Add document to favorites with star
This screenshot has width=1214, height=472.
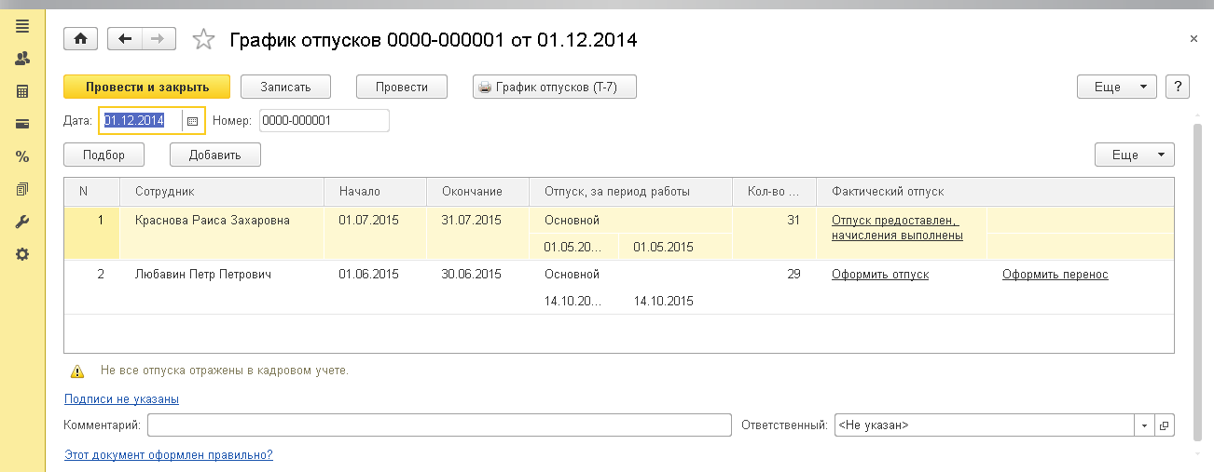click(x=202, y=39)
